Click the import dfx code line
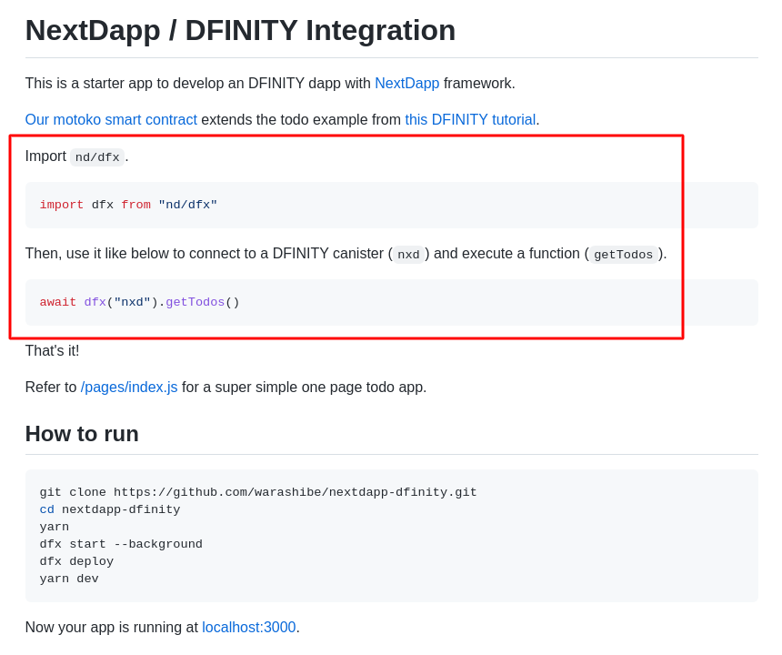Viewport: 782px width, 655px height. (129, 205)
